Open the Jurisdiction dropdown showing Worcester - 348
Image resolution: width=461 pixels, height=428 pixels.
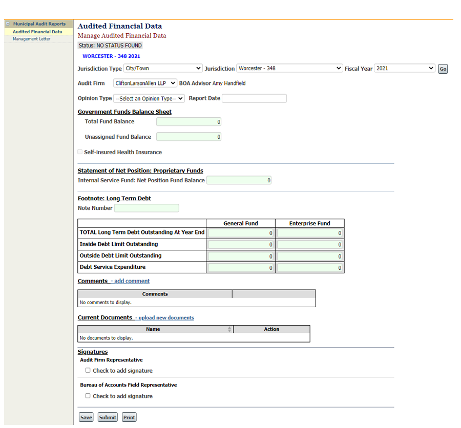point(289,68)
